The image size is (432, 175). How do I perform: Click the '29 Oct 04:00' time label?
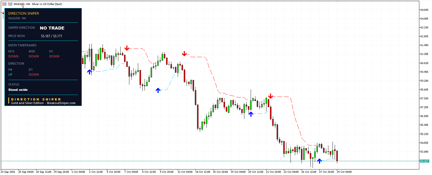coord(344,172)
